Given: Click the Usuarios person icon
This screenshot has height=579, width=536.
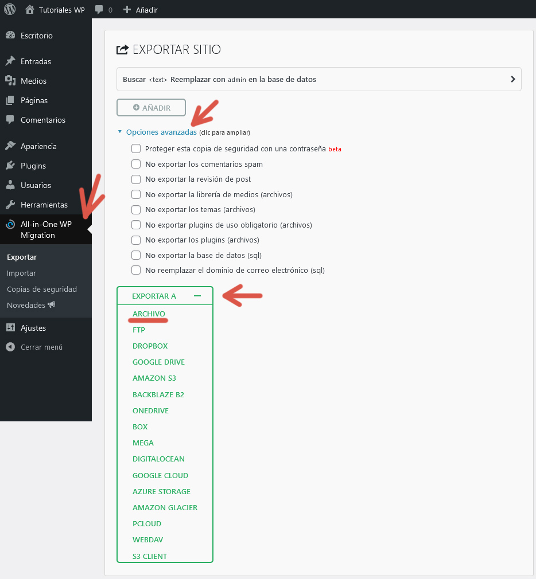Looking at the screenshot, I should [10, 185].
